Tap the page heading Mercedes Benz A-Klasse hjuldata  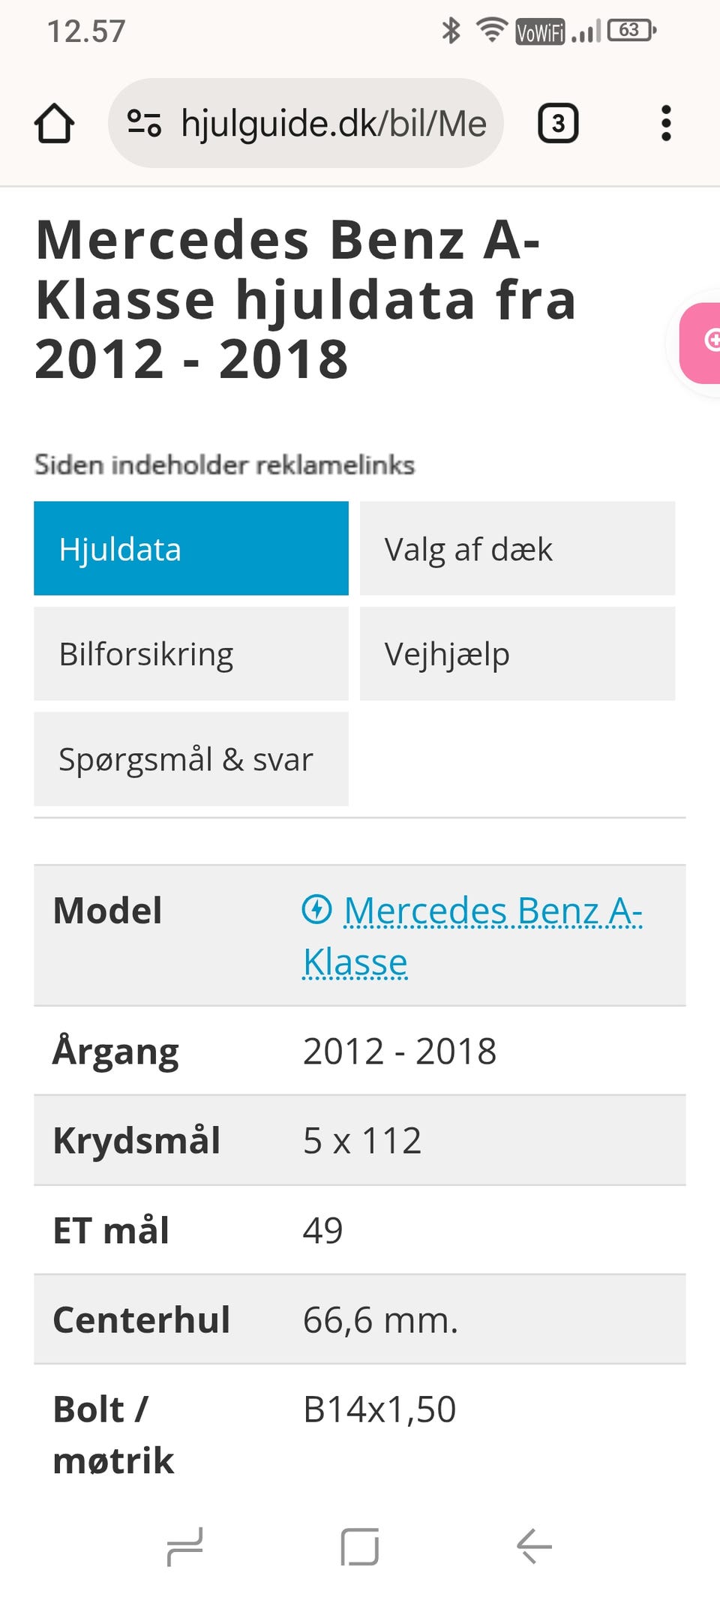tap(304, 300)
